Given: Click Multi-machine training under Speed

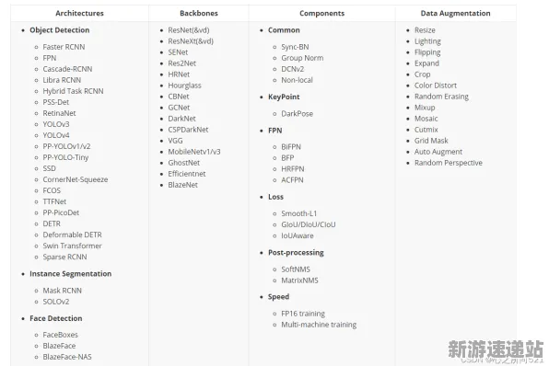Looking at the screenshot, I should coord(319,325).
